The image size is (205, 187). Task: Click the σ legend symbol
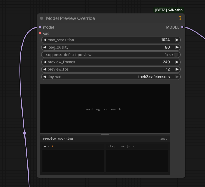click(x=45, y=146)
